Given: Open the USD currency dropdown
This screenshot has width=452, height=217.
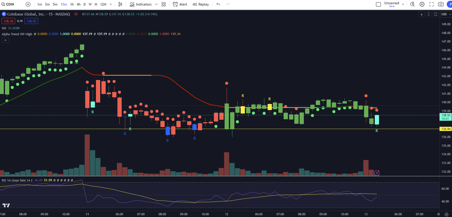Looking at the screenshot, I should pos(446,14).
